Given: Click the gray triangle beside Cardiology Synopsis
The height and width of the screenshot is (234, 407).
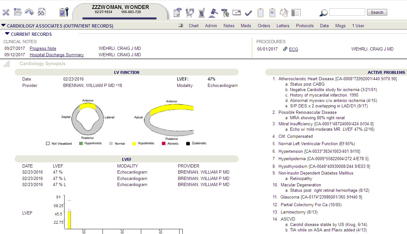Looking at the screenshot, I should click(6, 64).
